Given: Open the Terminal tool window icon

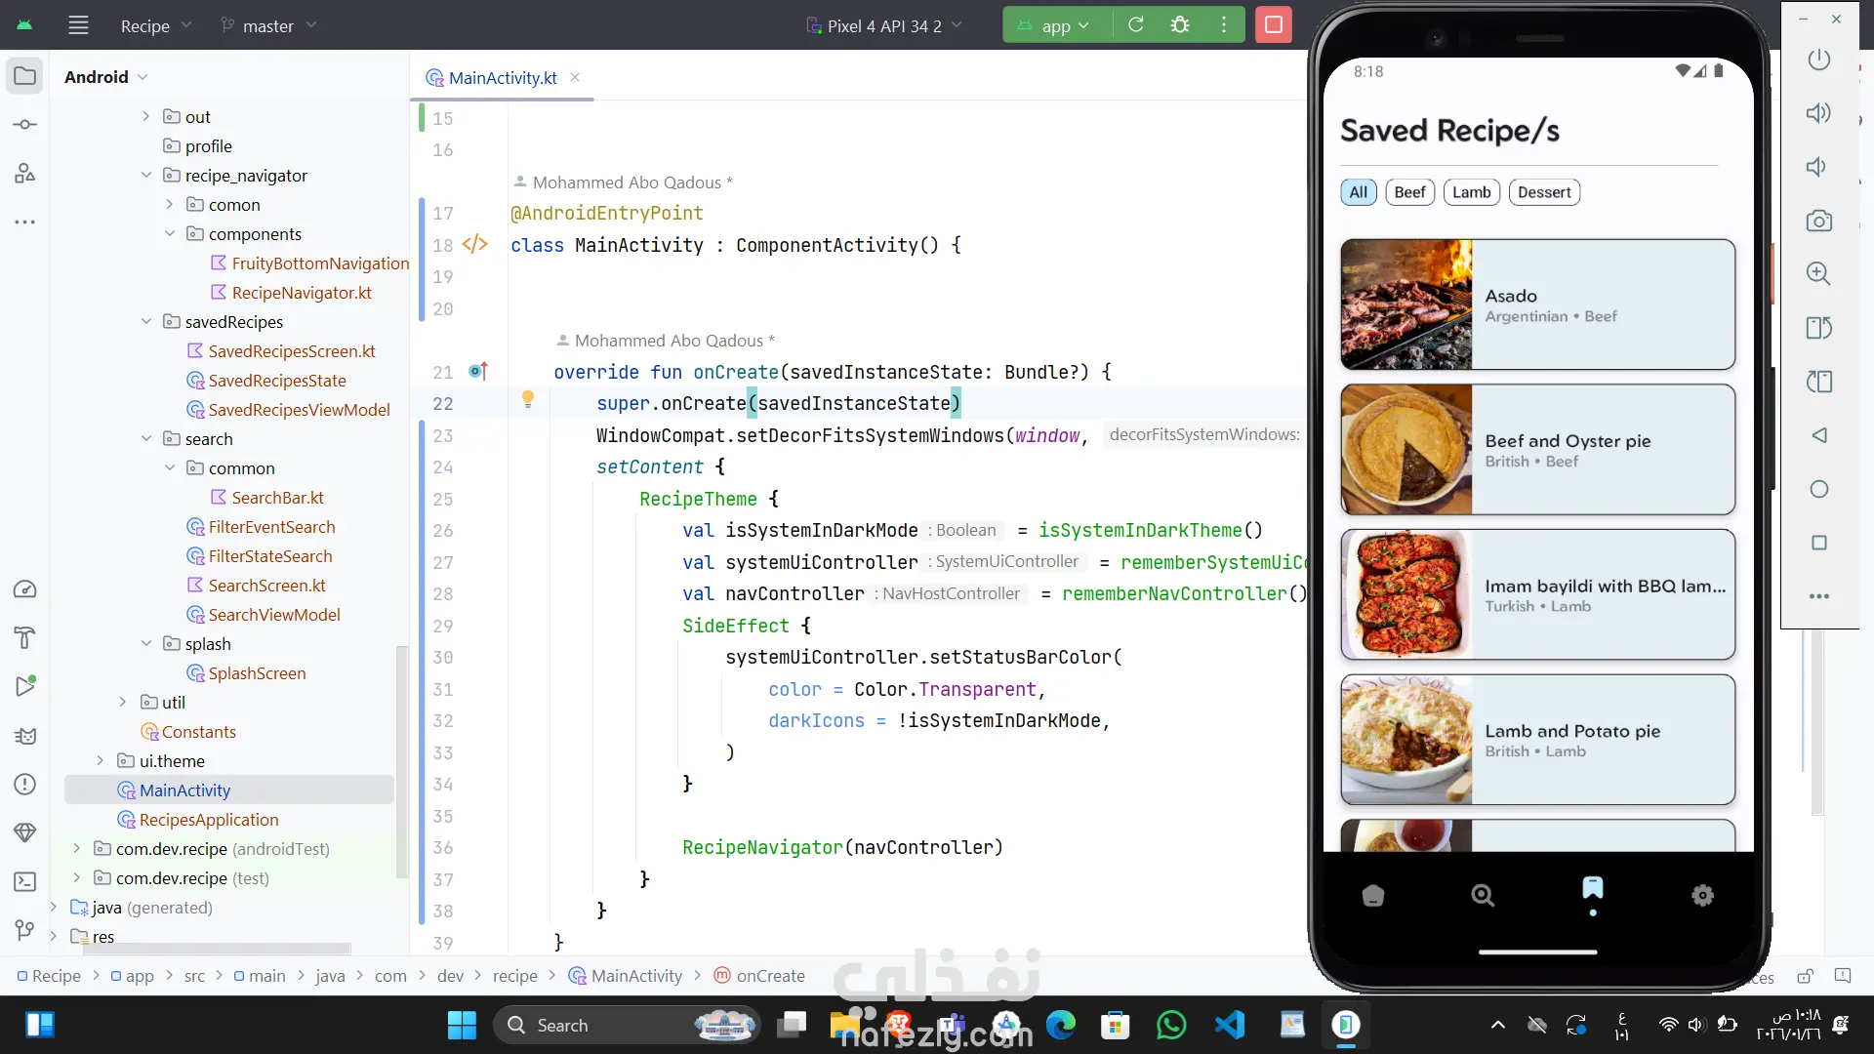Looking at the screenshot, I should (x=25, y=881).
